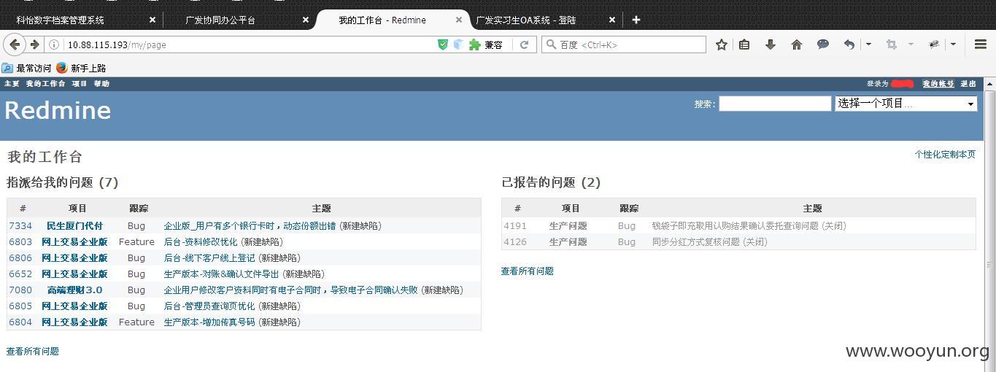Go back with the browser back arrow
This screenshot has width=996, height=372.
(15, 44)
